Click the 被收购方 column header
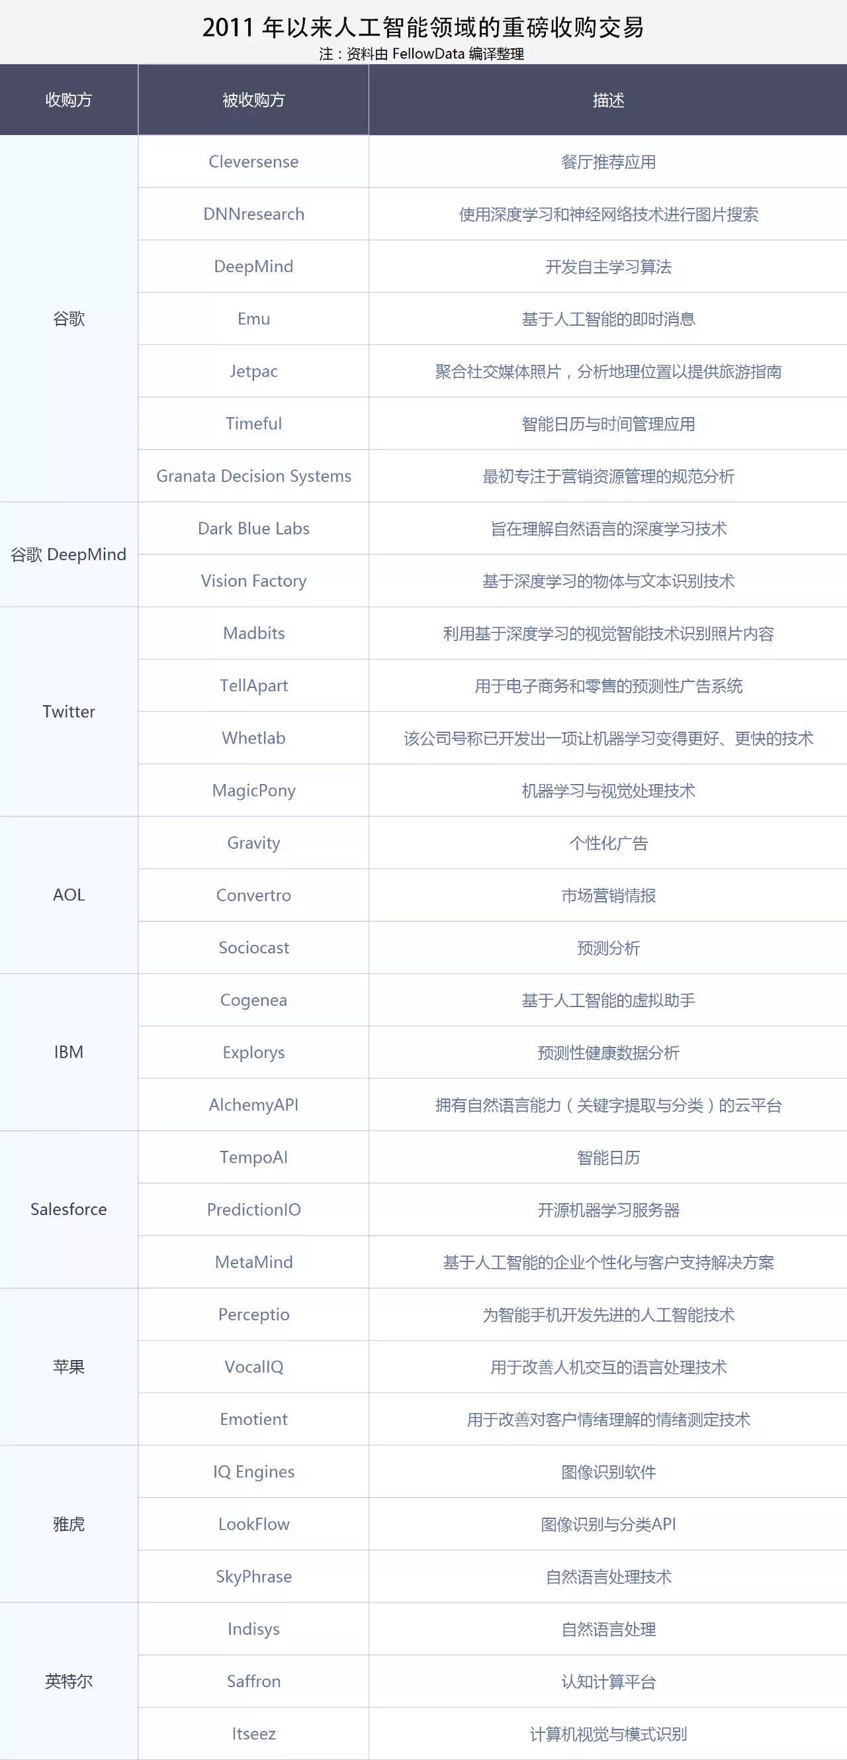 (x=253, y=100)
